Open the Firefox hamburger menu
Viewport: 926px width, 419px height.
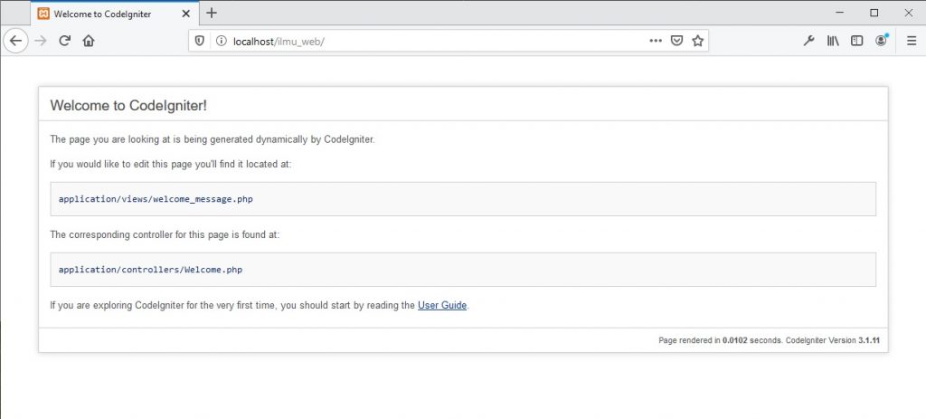tap(912, 41)
